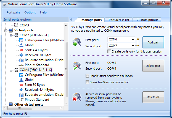Minimize the Virtual Serial Port Driver window

click(x=146, y=3)
